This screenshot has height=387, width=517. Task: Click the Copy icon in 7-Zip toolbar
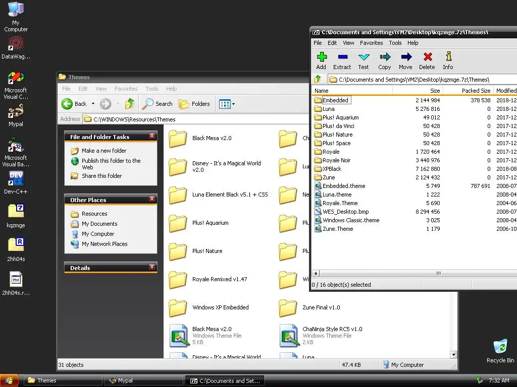384,61
